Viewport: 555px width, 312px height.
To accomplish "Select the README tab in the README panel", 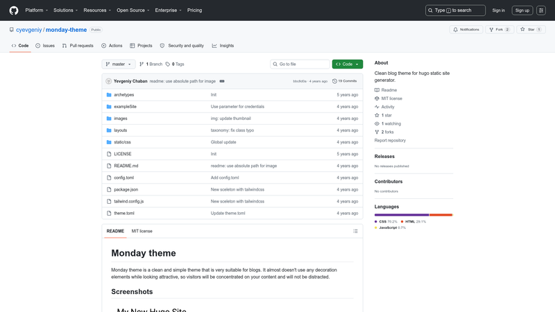I will point(115,231).
